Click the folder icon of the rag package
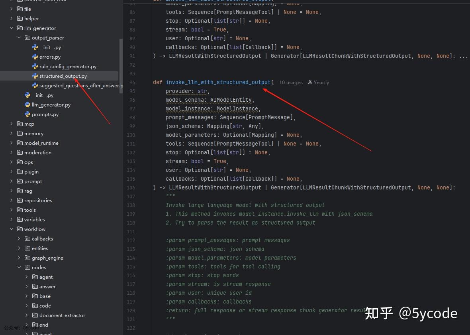Screen dimensions: 470x335 point(20,191)
